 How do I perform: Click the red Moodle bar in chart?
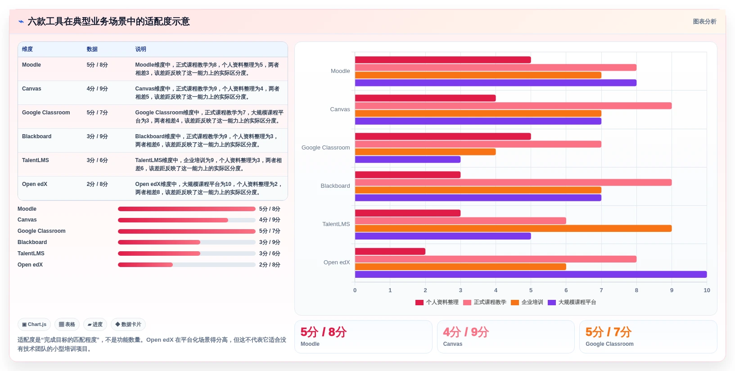[443, 60]
